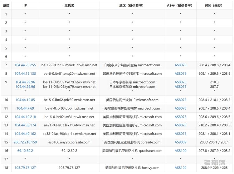Image resolution: width=234 pixels, height=174 pixels.
Task: Open IP link 104.44.23.255
Action: 25,65
